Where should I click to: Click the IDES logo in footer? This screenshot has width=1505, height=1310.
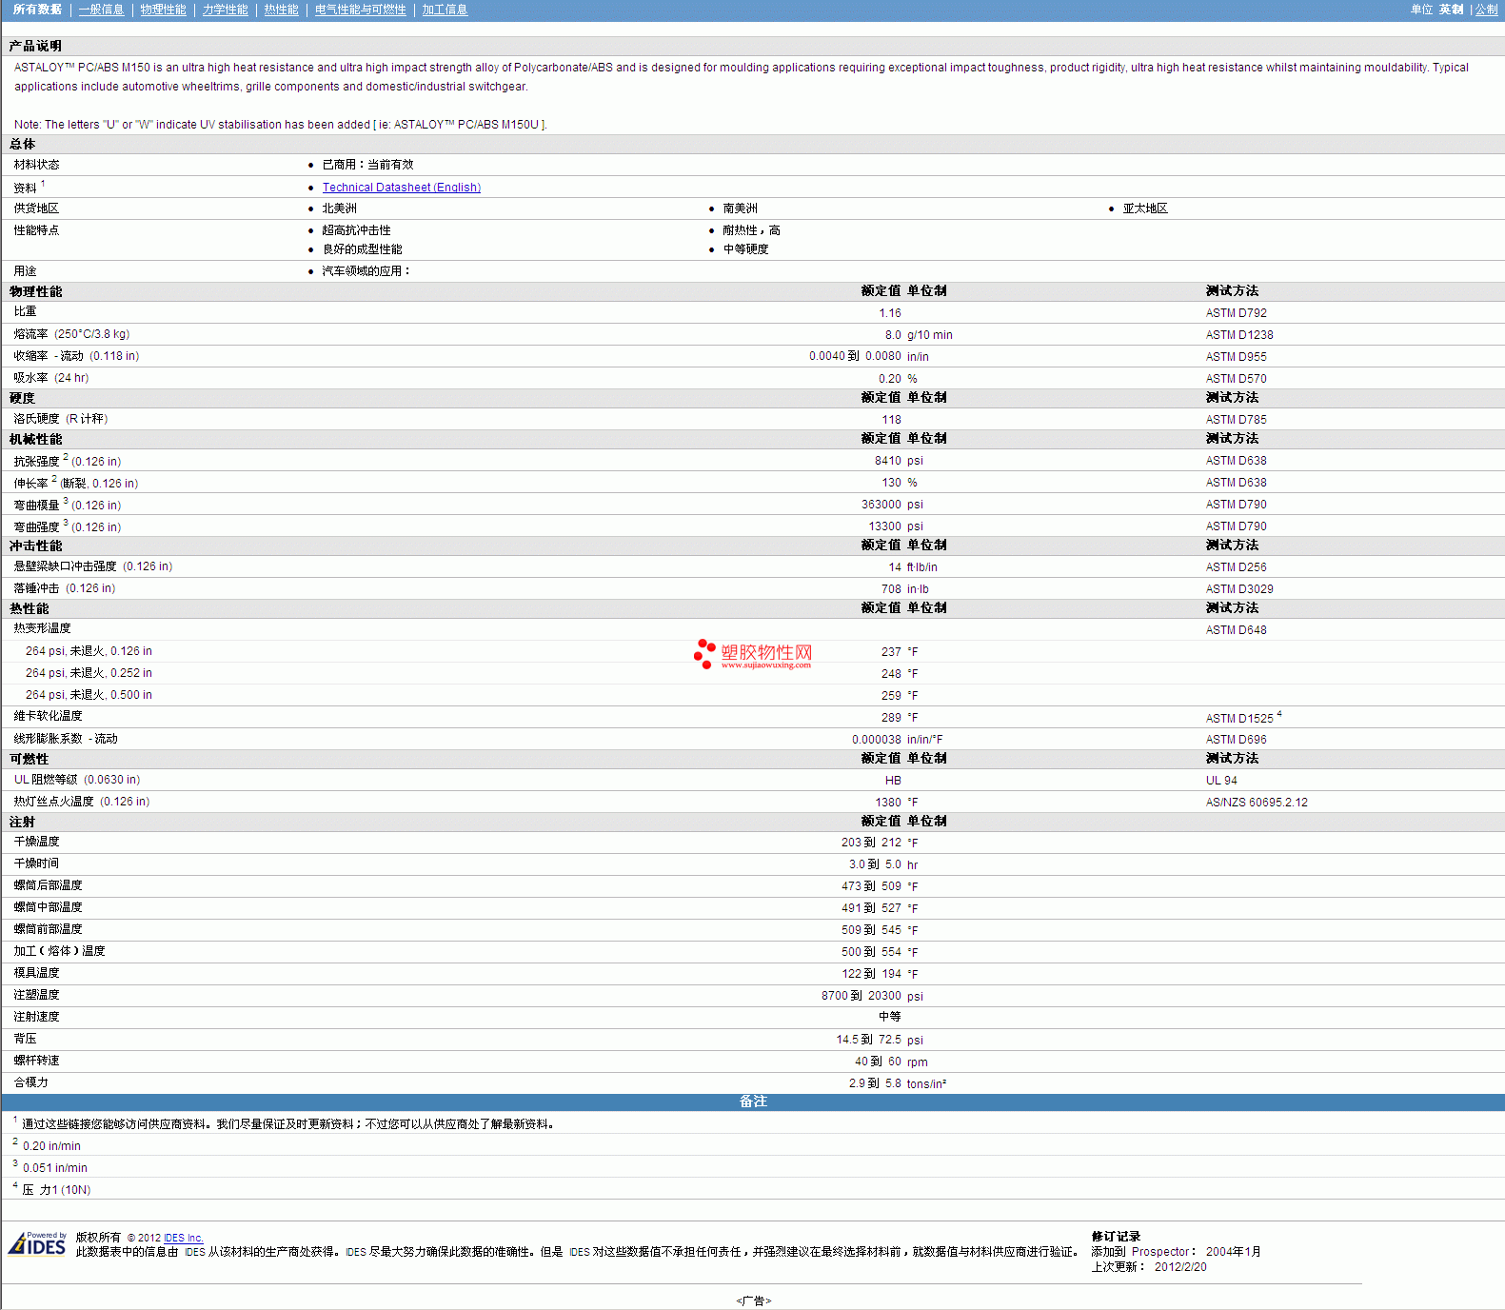37,1243
